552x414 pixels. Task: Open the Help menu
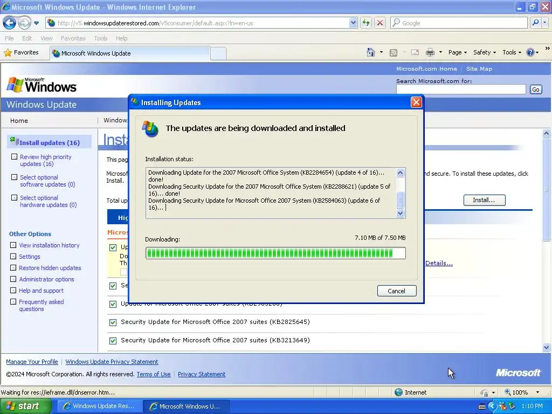[121, 38]
